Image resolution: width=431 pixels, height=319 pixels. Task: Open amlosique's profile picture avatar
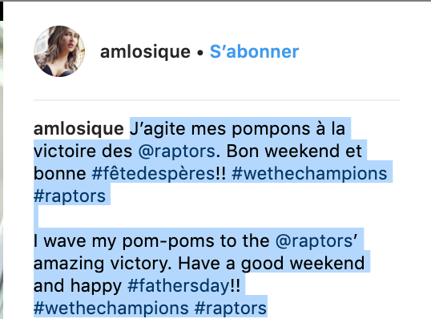click(x=59, y=51)
